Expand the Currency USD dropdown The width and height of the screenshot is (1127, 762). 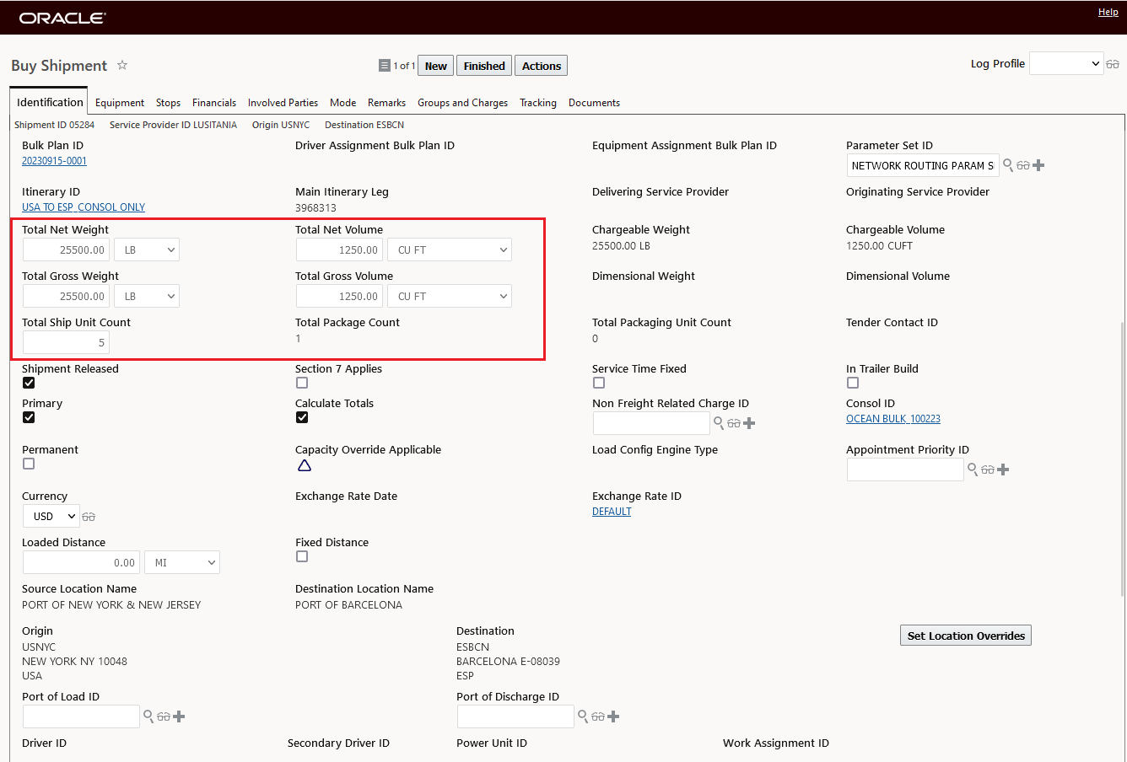click(51, 516)
